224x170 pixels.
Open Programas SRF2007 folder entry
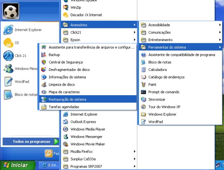coord(99,166)
